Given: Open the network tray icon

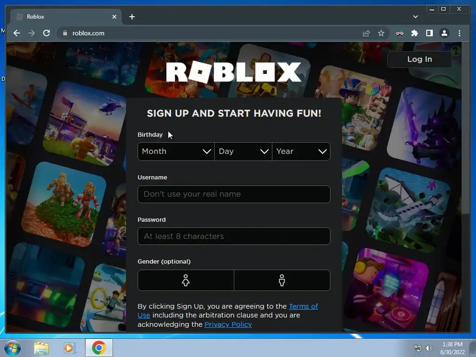Looking at the screenshot, I should tap(418, 348).
